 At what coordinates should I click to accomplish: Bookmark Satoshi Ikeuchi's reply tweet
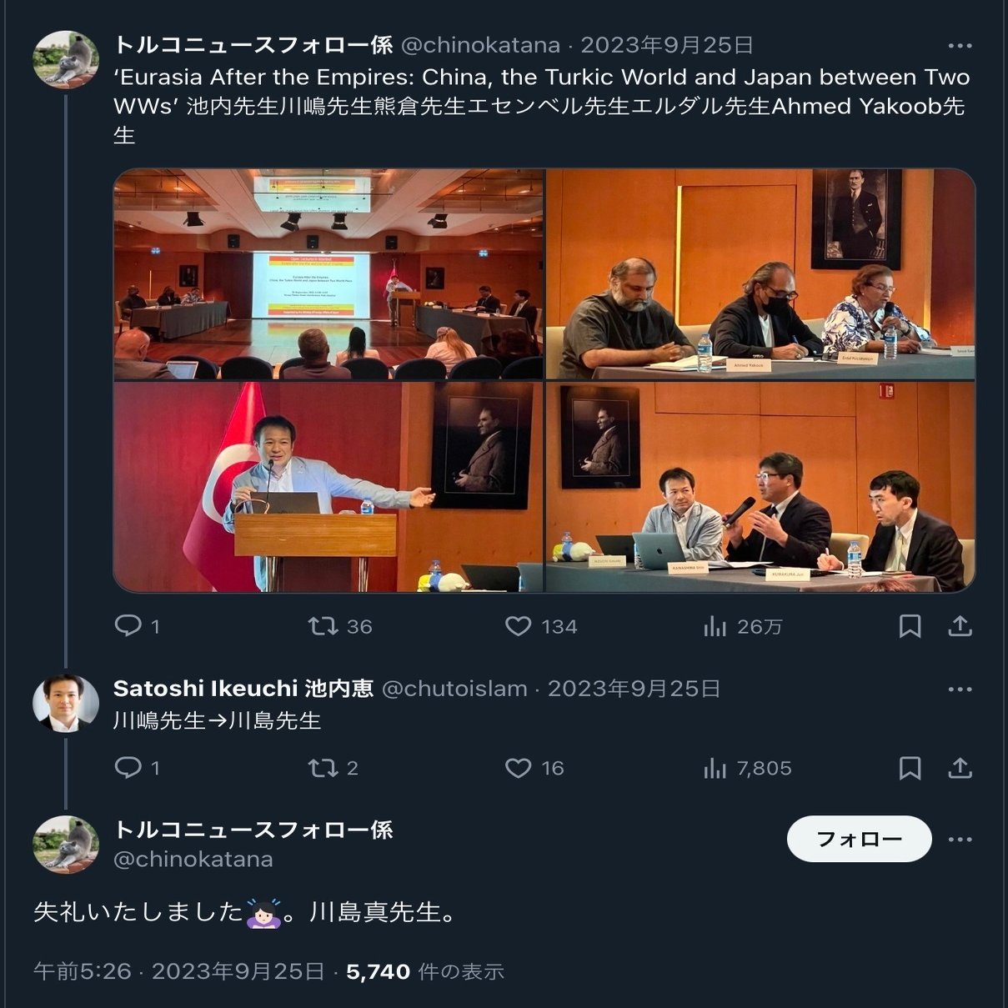[910, 767]
